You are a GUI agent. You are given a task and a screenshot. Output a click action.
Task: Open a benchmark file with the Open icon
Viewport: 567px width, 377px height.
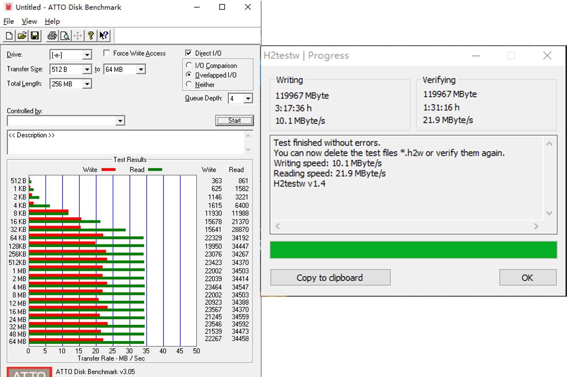click(x=22, y=35)
